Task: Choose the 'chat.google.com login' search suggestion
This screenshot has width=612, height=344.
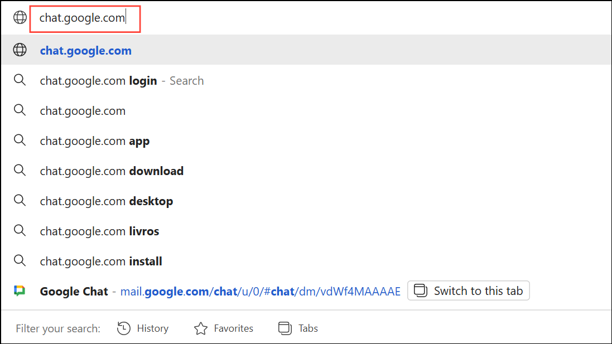Action: pos(306,80)
